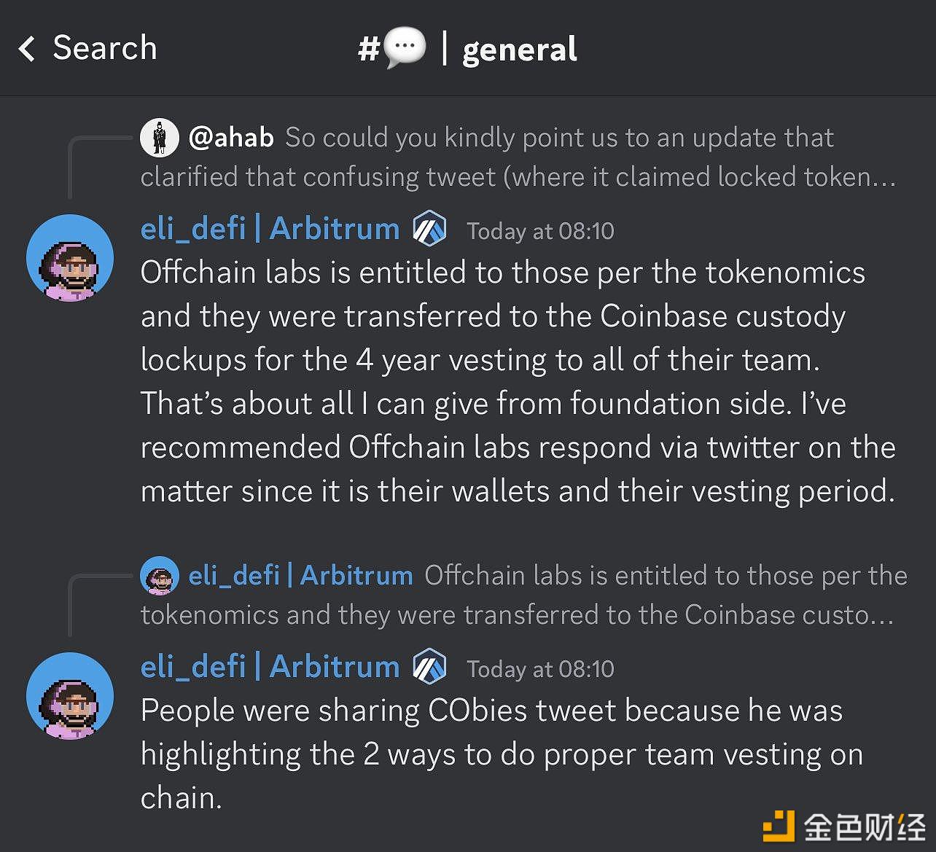Image resolution: width=936 pixels, height=852 pixels.
Task: Tap the eli_defi | Arbitrum name on first message
Action: coord(270,229)
